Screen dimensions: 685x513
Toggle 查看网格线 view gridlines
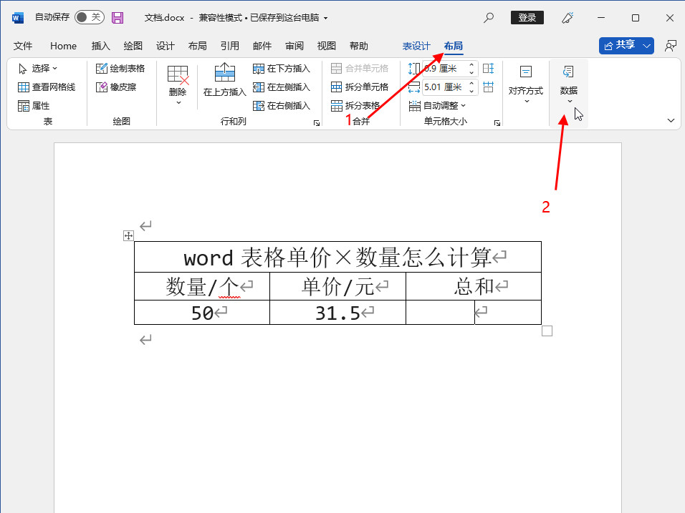[x=47, y=87]
